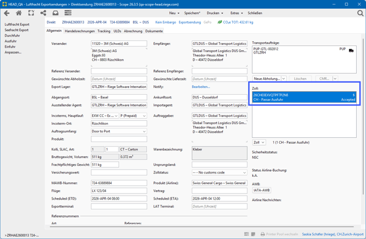The height and width of the screenshot is (239, 366).
Task: Open the Zoll dropdown button
Action: (x=259, y=142)
